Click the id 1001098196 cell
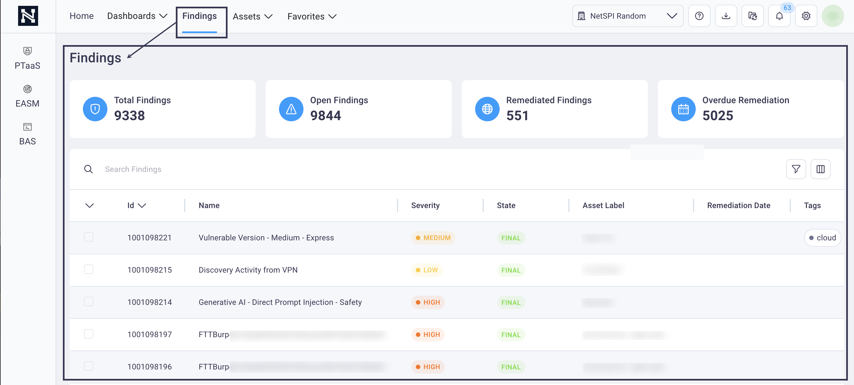The height and width of the screenshot is (385, 854). coord(149,367)
